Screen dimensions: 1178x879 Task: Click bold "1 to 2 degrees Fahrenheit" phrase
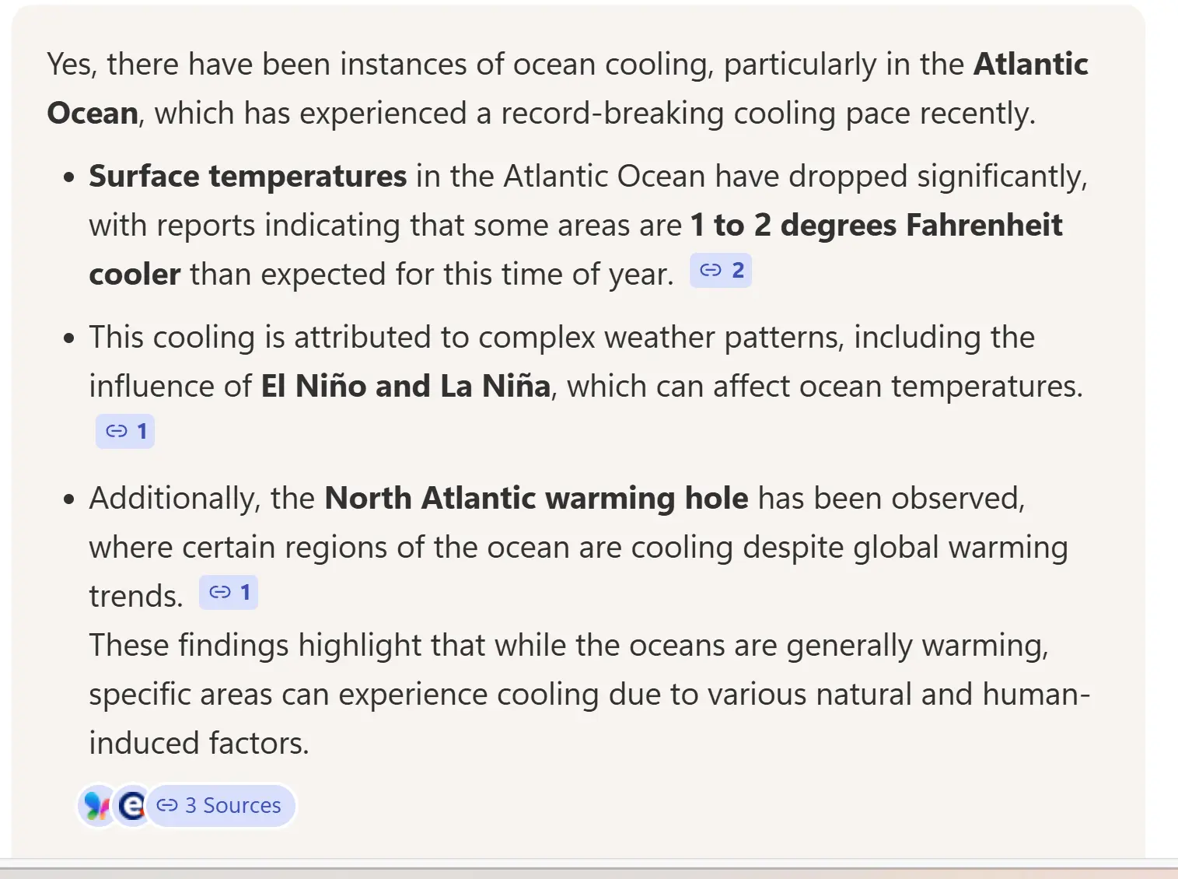pos(876,226)
